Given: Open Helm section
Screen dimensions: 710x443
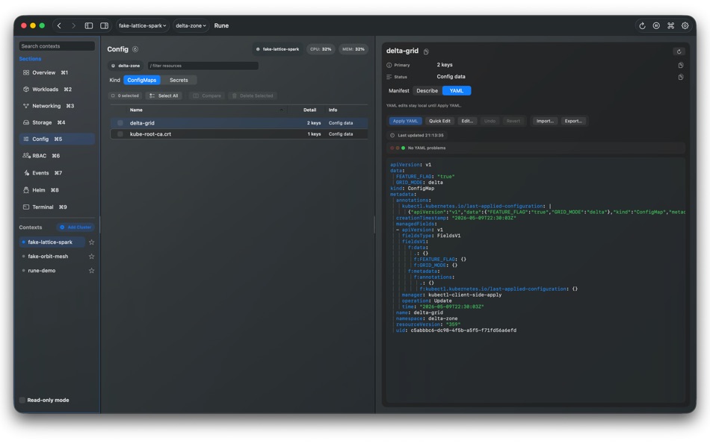Looking at the screenshot, I should point(57,190).
